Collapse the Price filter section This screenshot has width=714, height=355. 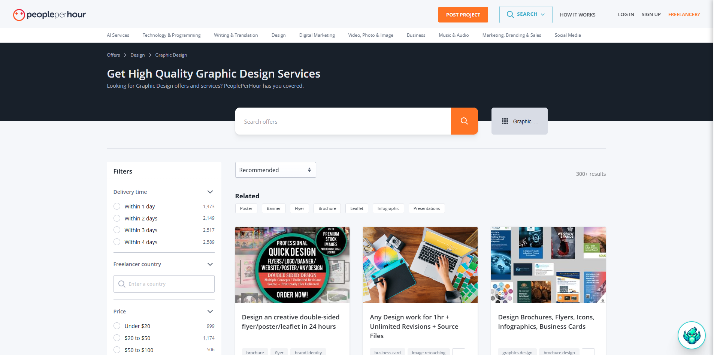[x=210, y=312]
